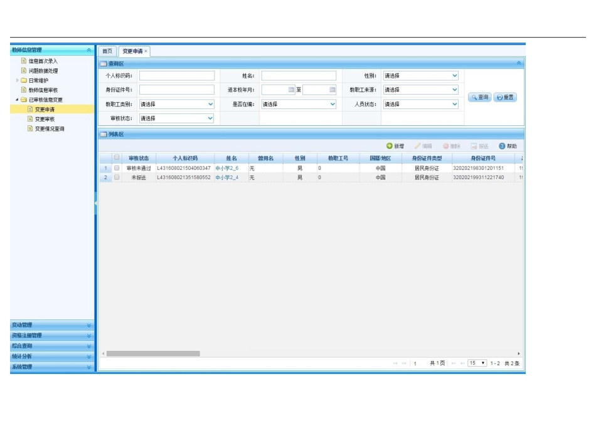Click the 查询 search button

pos(480,97)
